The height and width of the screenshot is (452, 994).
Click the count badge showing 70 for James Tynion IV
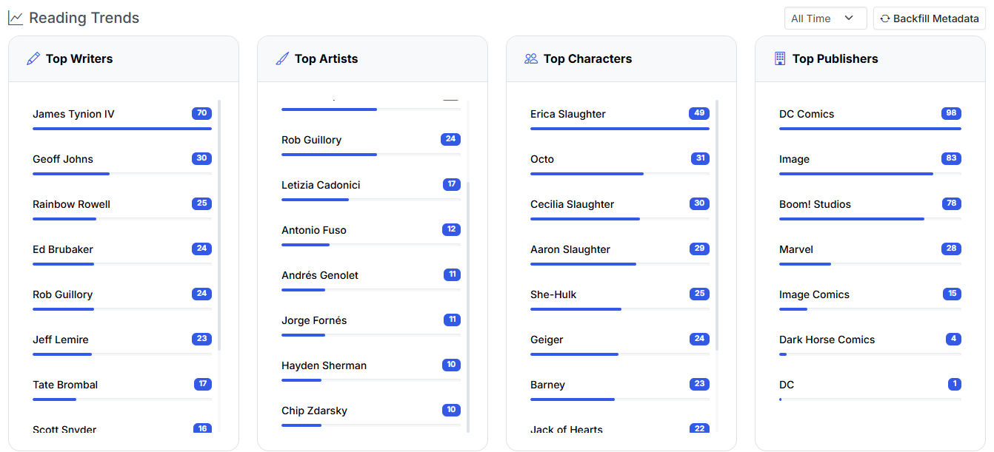[x=202, y=113]
